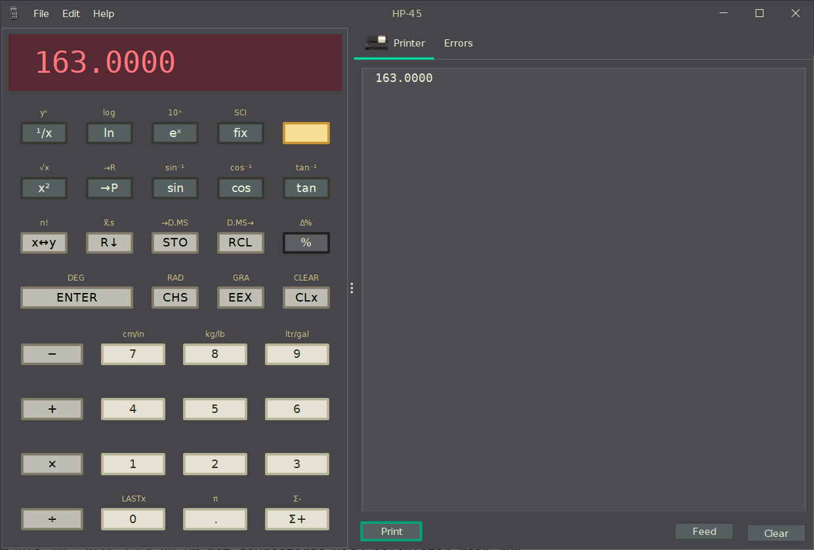Click the plus operator key

[52, 409]
